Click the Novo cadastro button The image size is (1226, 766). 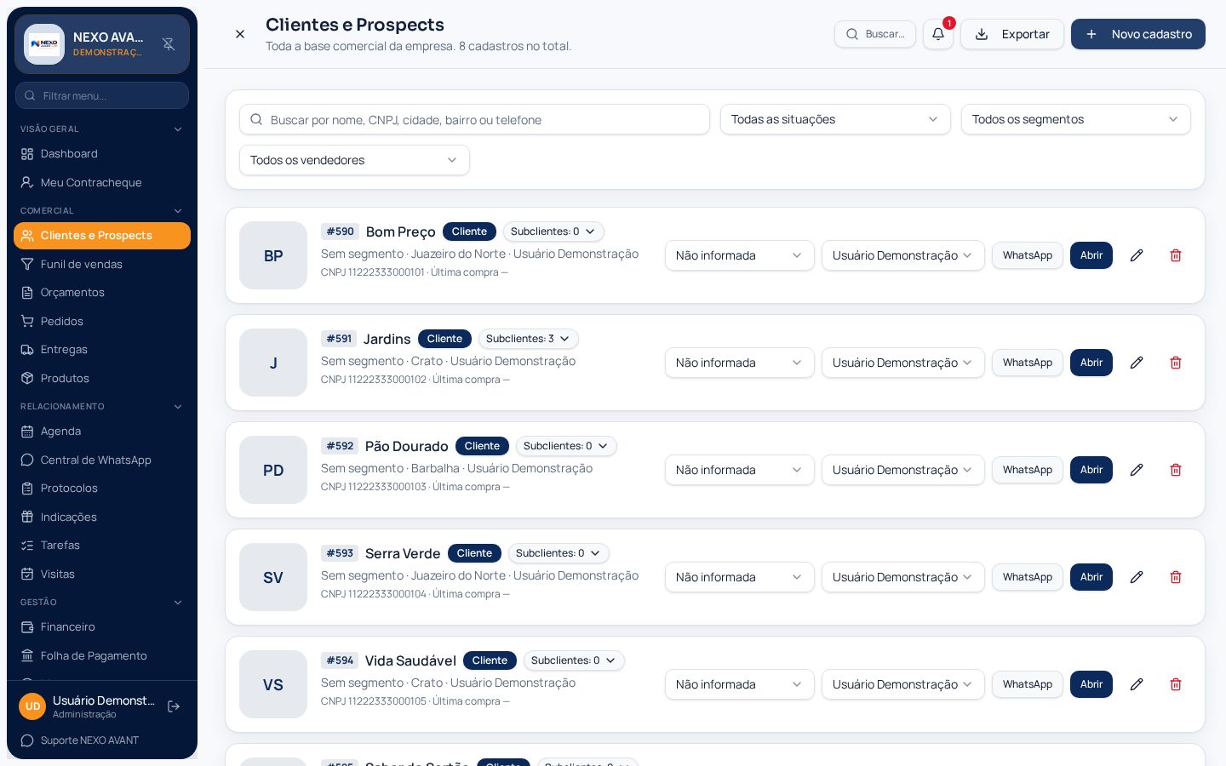coord(1137,34)
